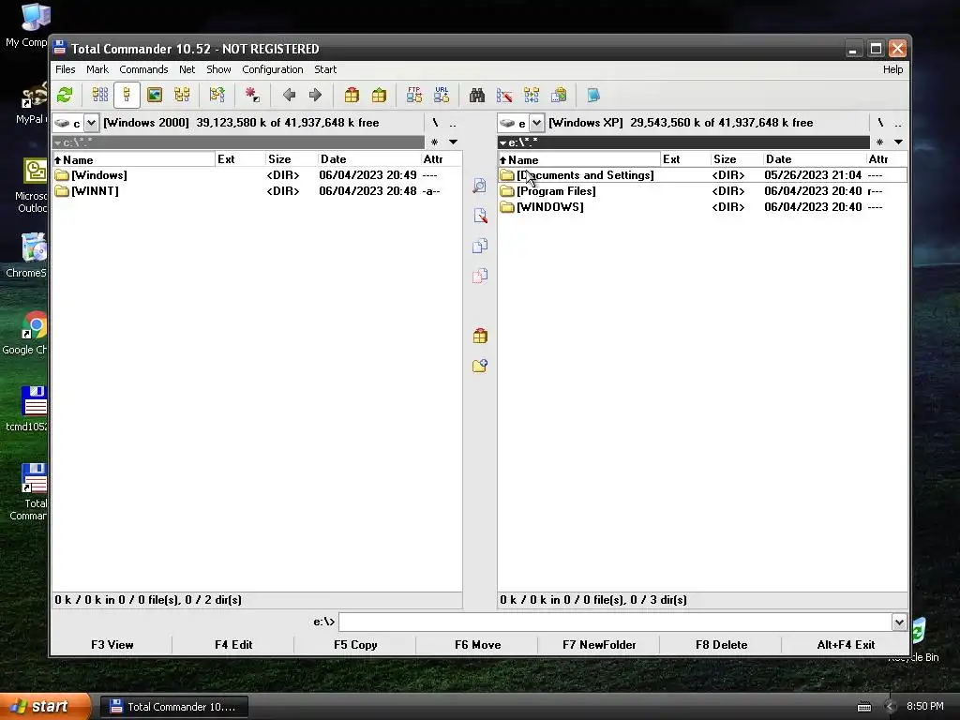Click the Total Commander taskbar button
960x720 pixels.
pyautogui.click(x=173, y=707)
